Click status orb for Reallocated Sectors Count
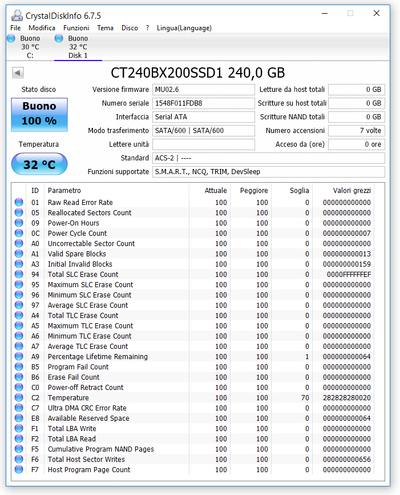This screenshot has height=495, width=400. (19, 212)
